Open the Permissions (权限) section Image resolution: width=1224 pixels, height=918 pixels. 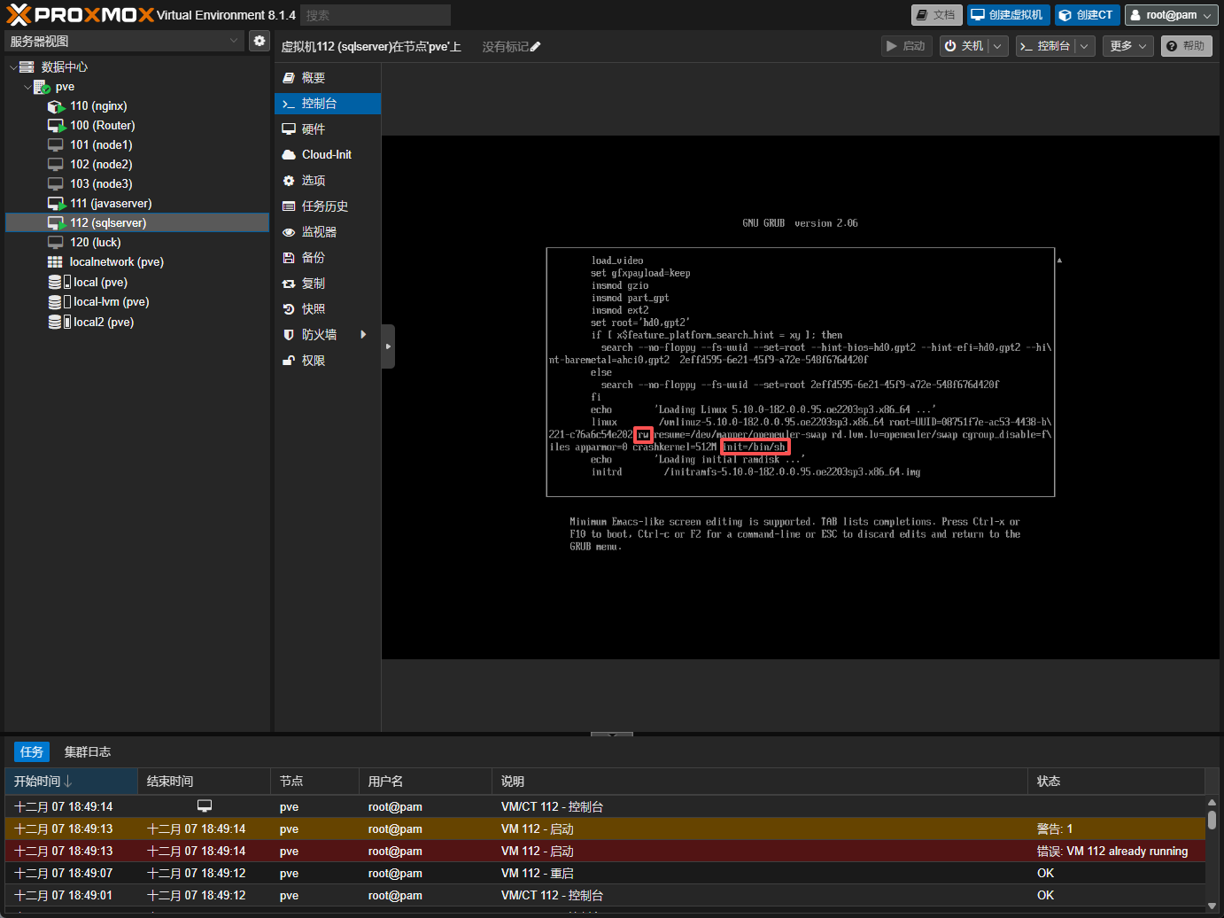coord(328,361)
